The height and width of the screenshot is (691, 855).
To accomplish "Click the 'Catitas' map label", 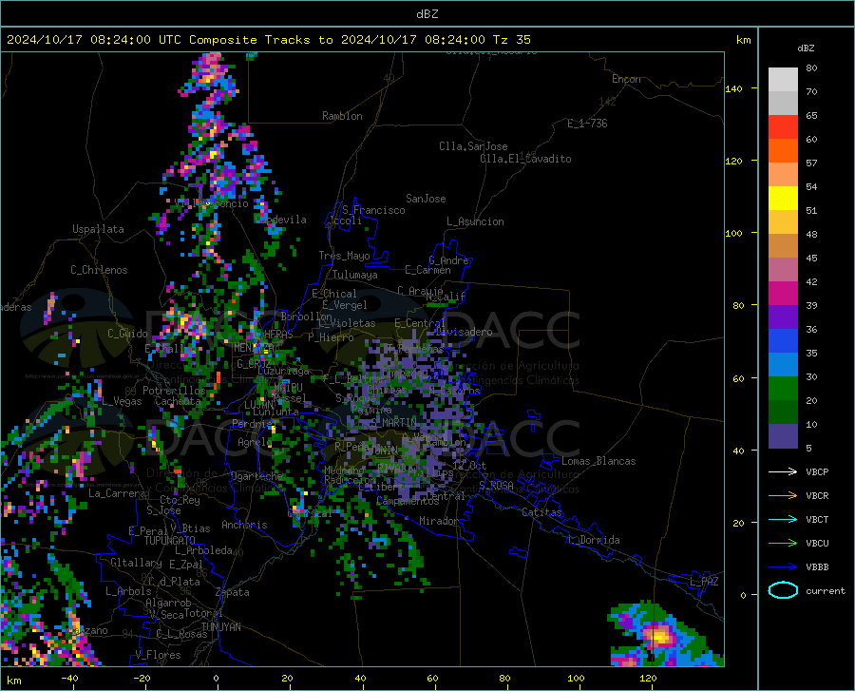I will [542, 512].
